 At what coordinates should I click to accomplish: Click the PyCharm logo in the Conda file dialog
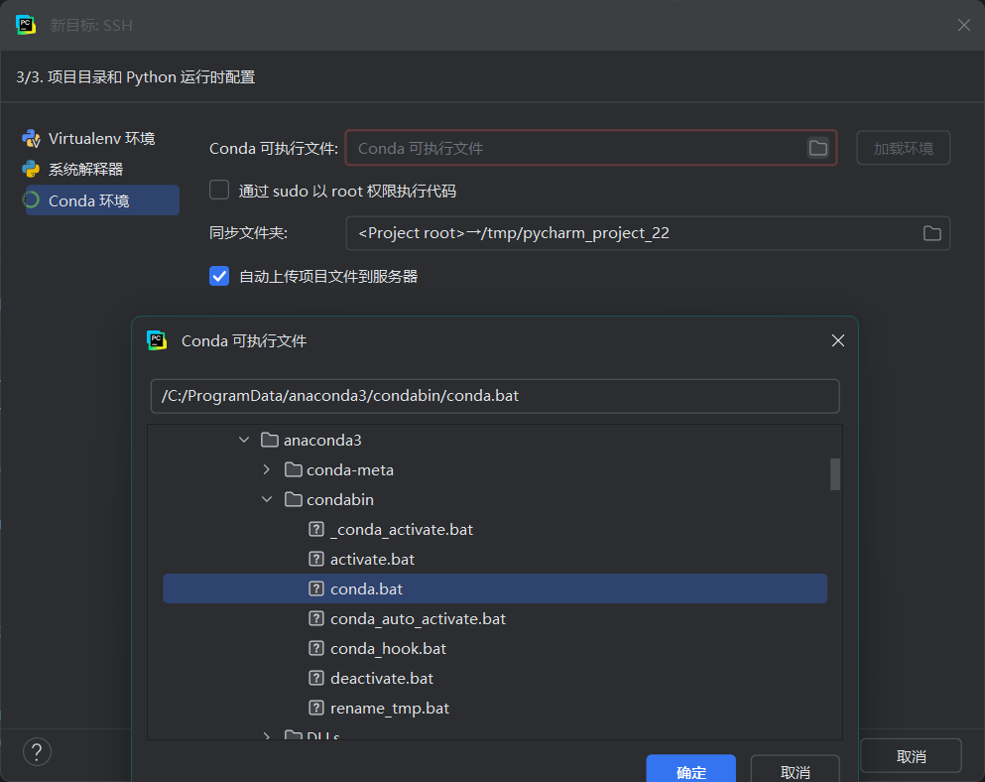point(157,340)
